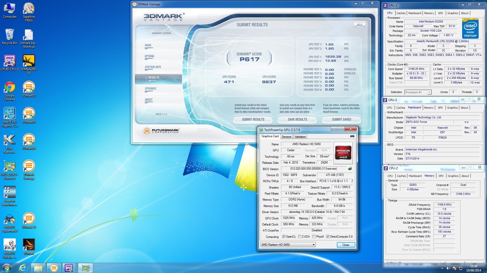The width and height of the screenshot is (487, 273).
Task: Click Bus Interface question mark in GPU-Z
Action: point(352,181)
